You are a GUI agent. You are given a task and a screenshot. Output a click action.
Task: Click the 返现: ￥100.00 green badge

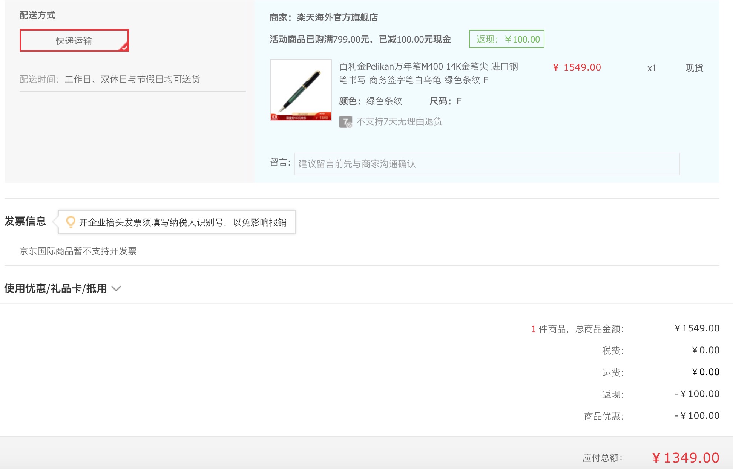click(507, 39)
